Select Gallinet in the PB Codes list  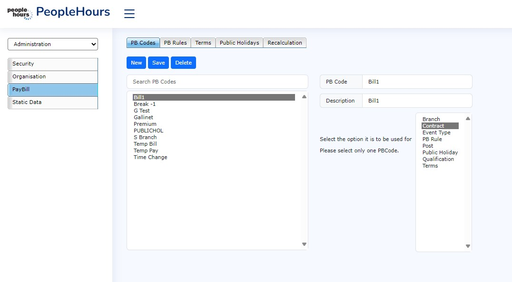click(x=143, y=117)
